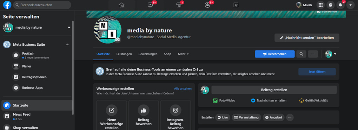This screenshot has width=358, height=130.
Task: Click the page avatar beside Beitrag erstellen
Action: (205, 90)
